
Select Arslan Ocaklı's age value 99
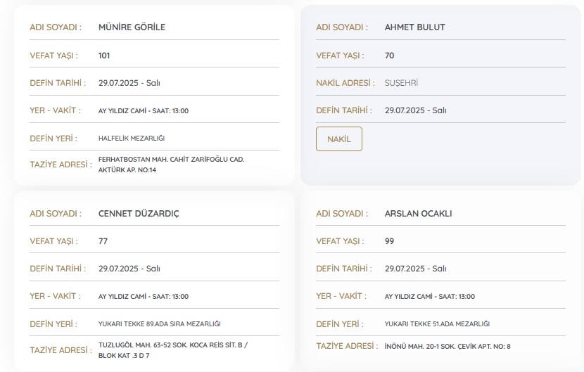[x=390, y=241]
